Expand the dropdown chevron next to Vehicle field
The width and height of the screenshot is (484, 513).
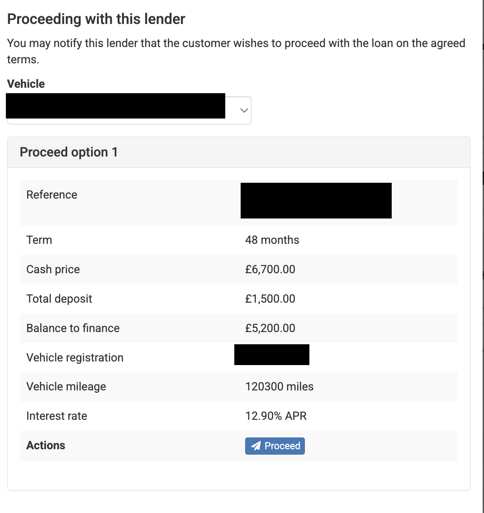pos(243,110)
